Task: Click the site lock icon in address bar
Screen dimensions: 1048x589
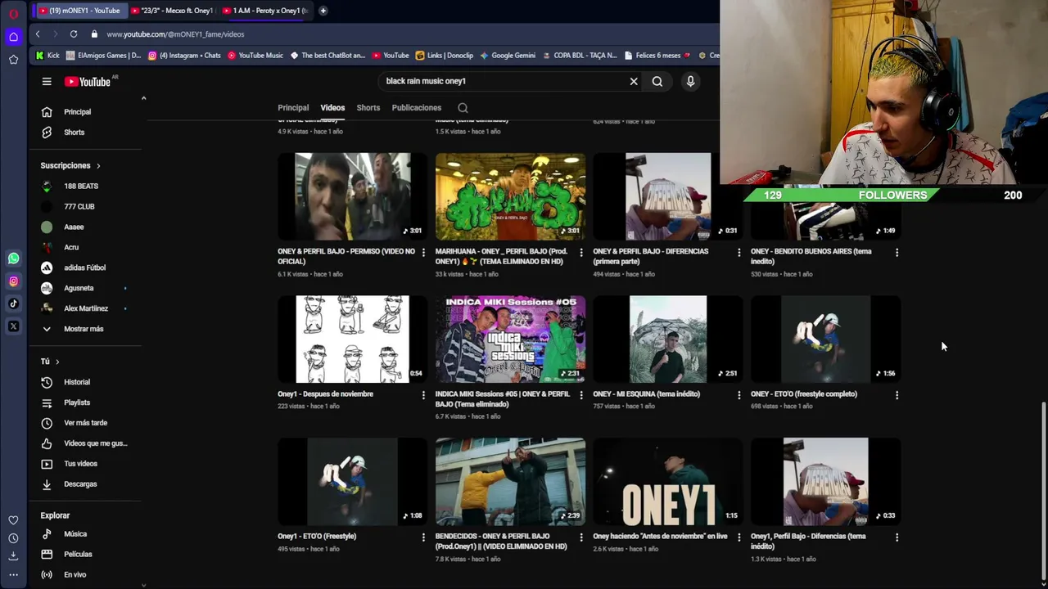Action: click(x=94, y=34)
